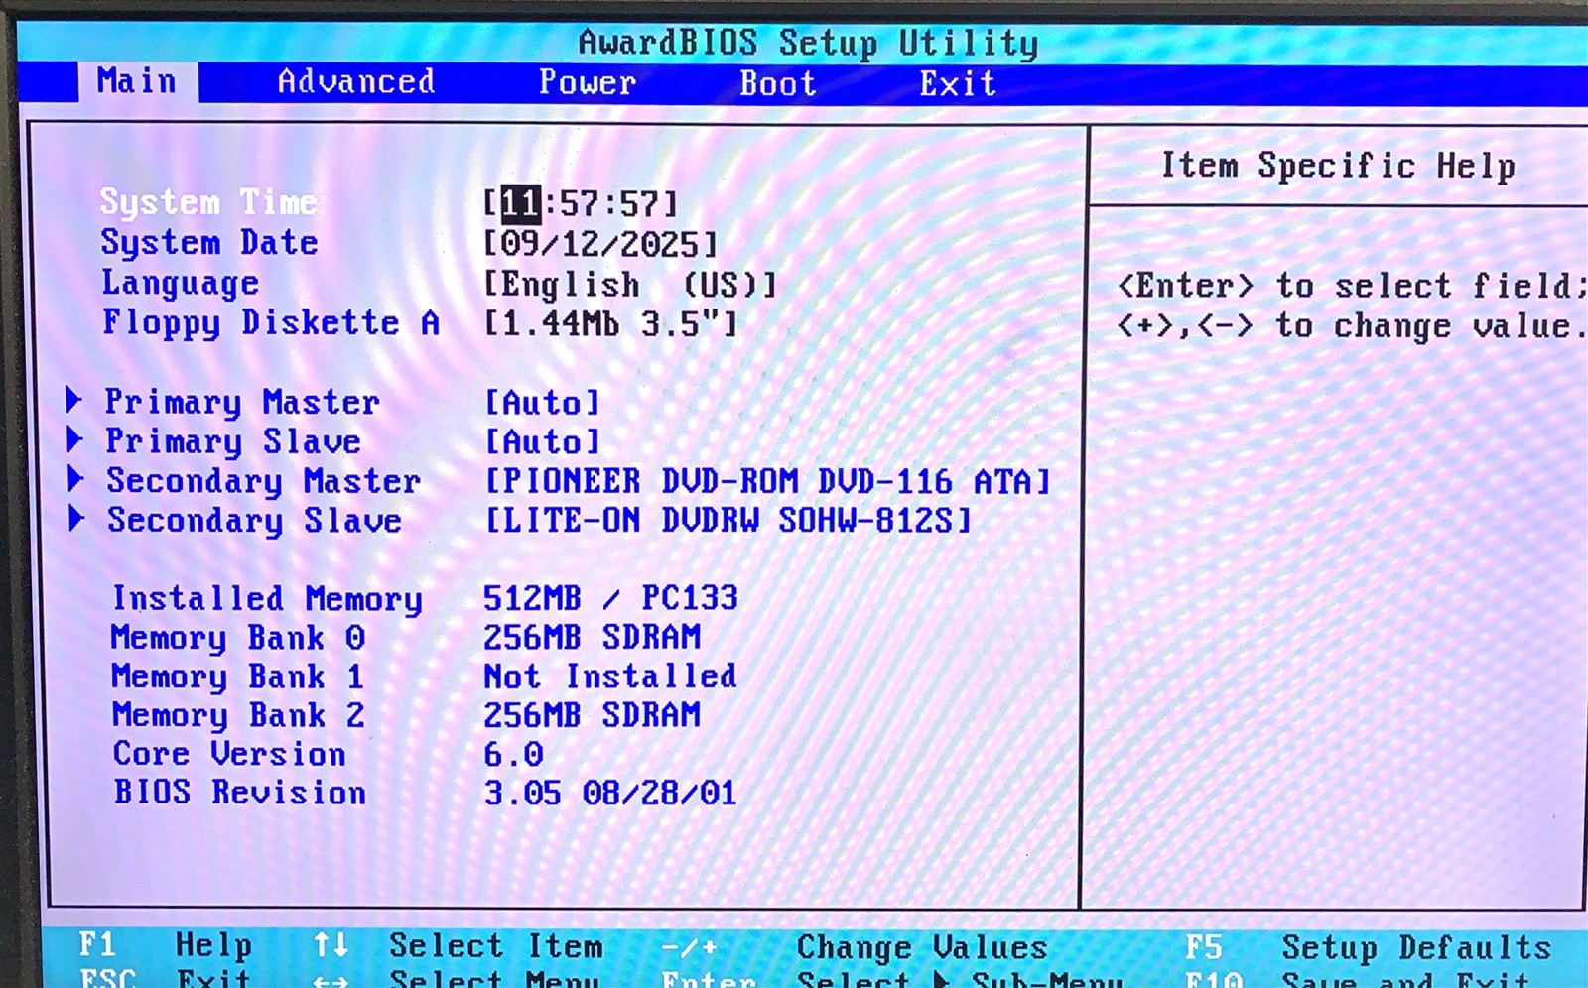Open the Power menu tab
The image size is (1588, 988).
588,82
